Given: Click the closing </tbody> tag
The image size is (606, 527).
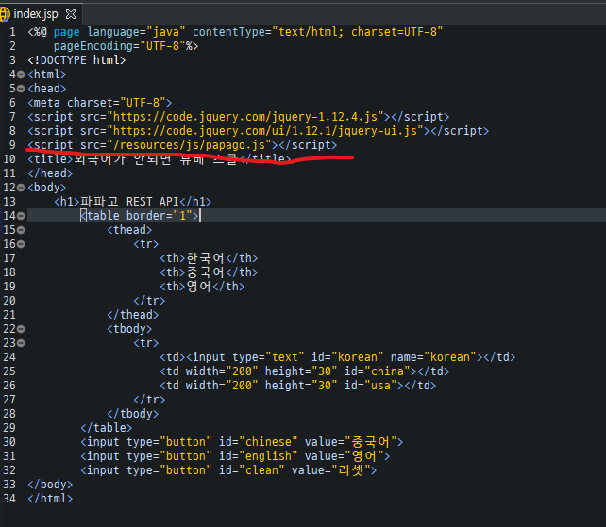Looking at the screenshot, I should [x=132, y=414].
